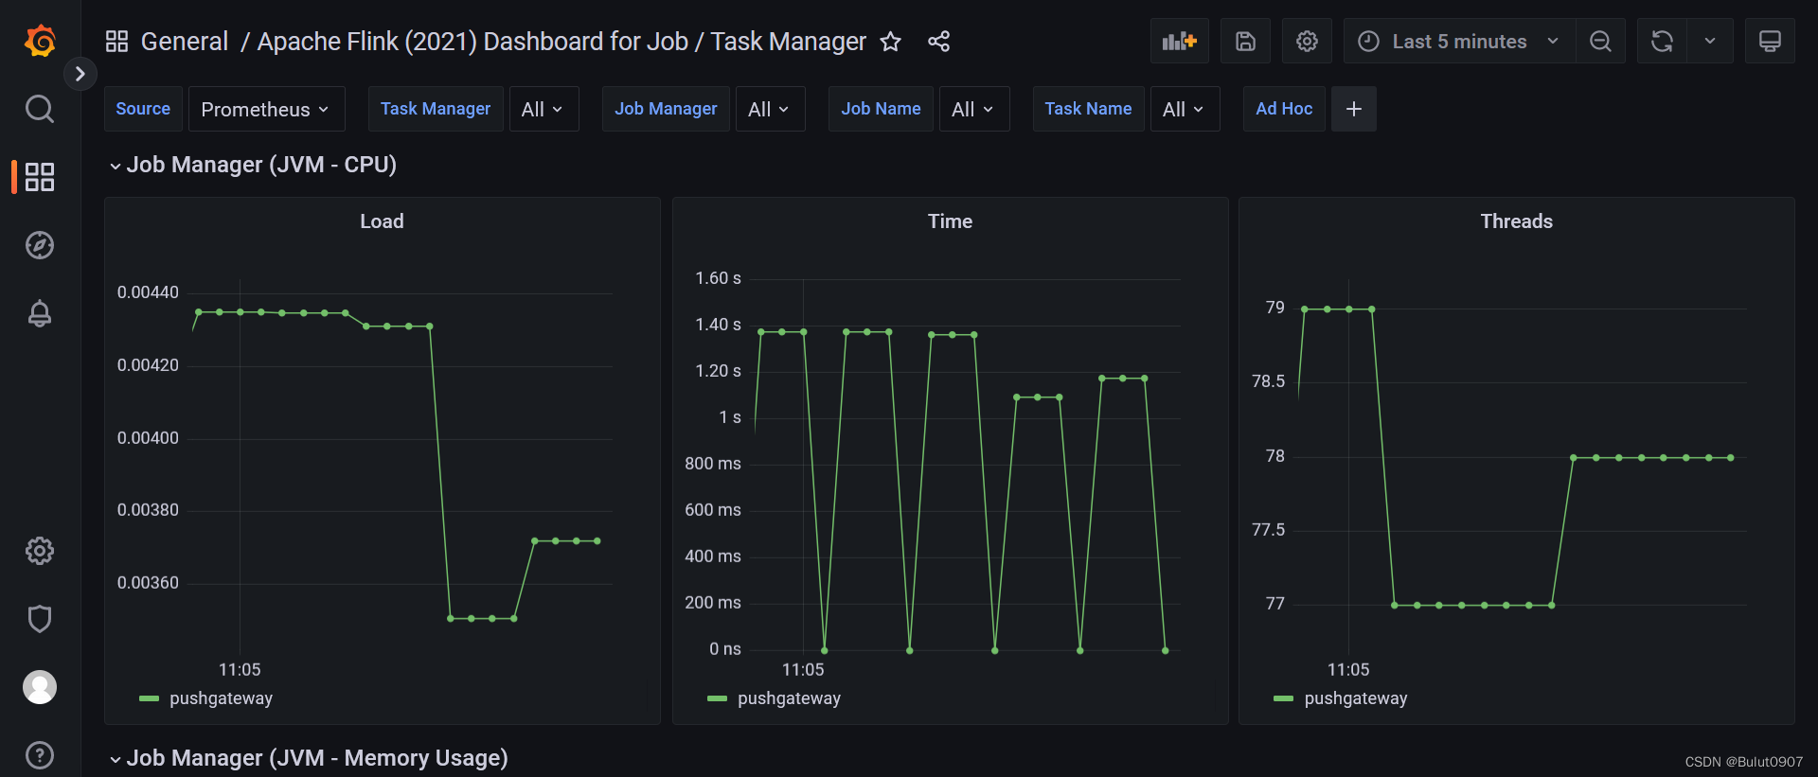Open the Server Admin shield icon
This screenshot has height=777, width=1818.
point(40,619)
